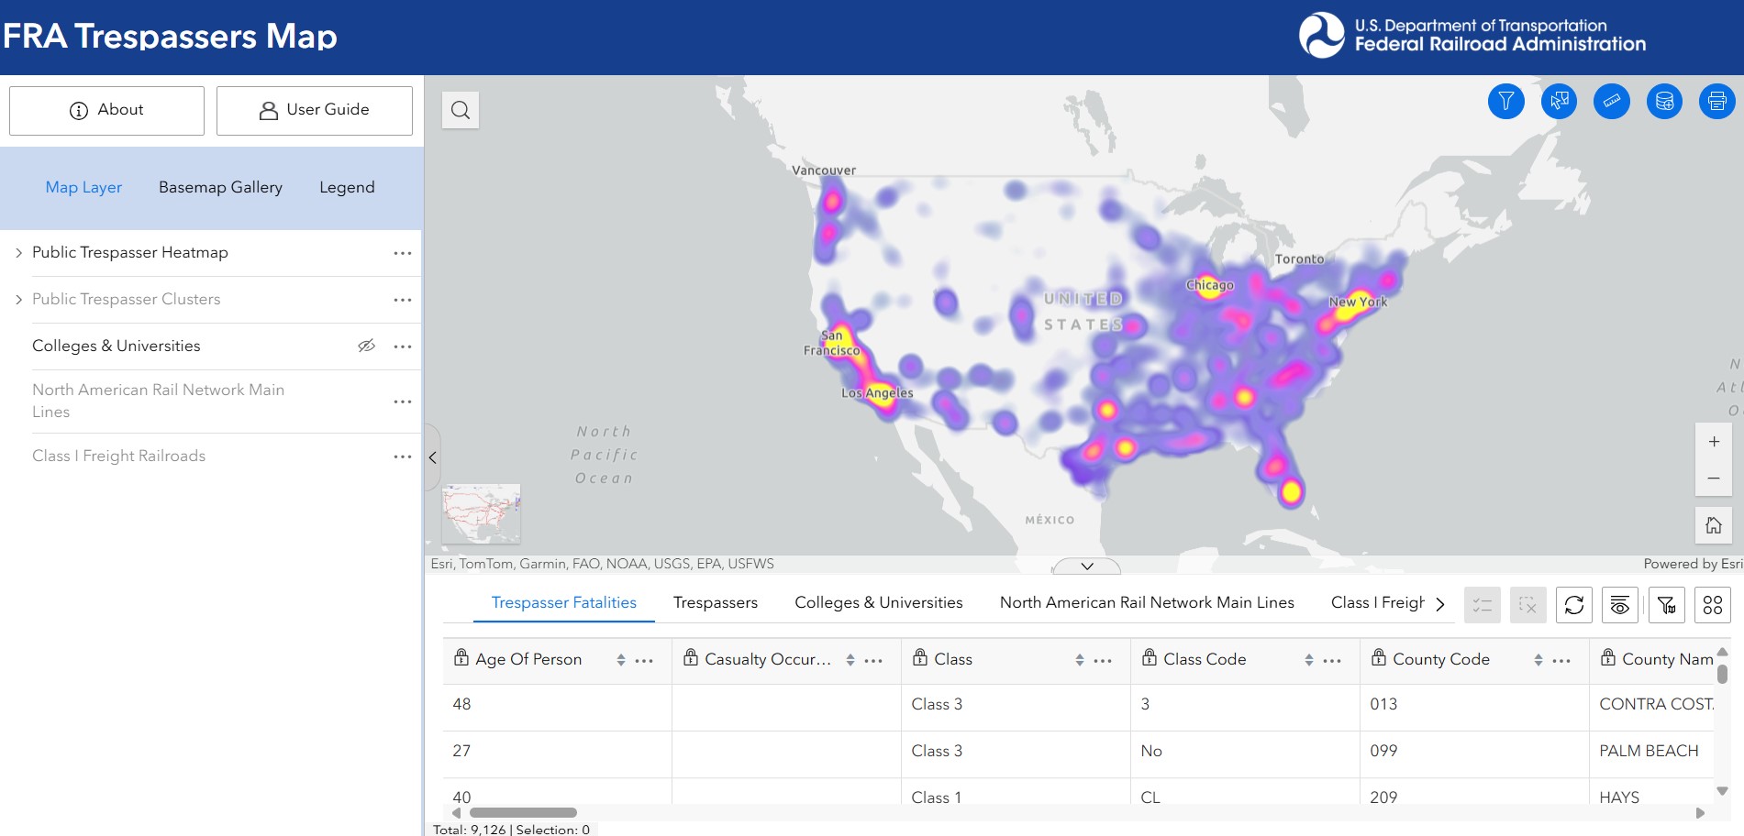
Task: Collapse the left sidebar panel
Action: tap(432, 456)
